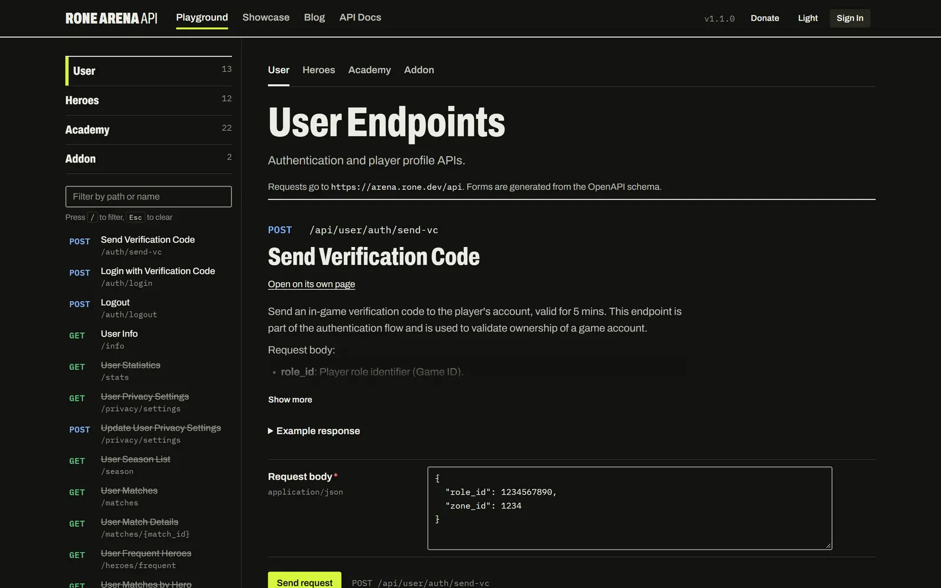This screenshot has height=588, width=941.
Task: Open User Match Details endpoint
Action: pos(149,527)
